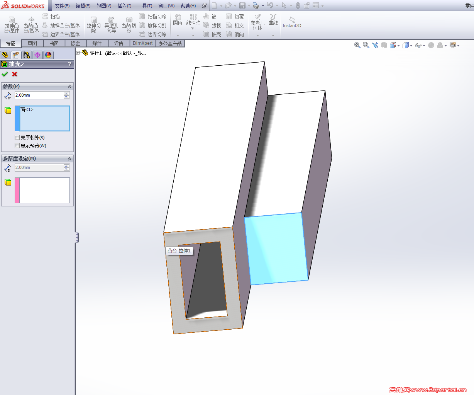The image size is (474, 395).
Task: Toggle Instant3D mode
Action: [292, 22]
